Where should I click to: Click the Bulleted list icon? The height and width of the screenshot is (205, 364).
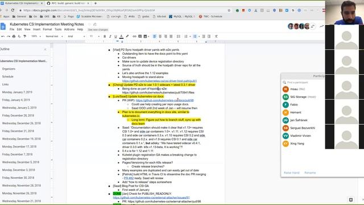point(195,36)
